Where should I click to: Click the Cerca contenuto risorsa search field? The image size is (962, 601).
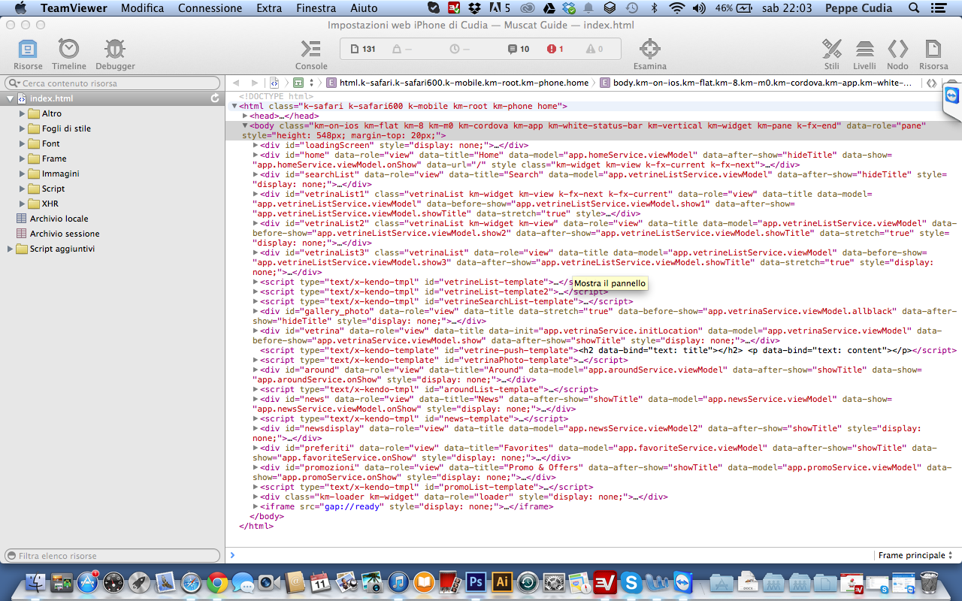pos(113,83)
